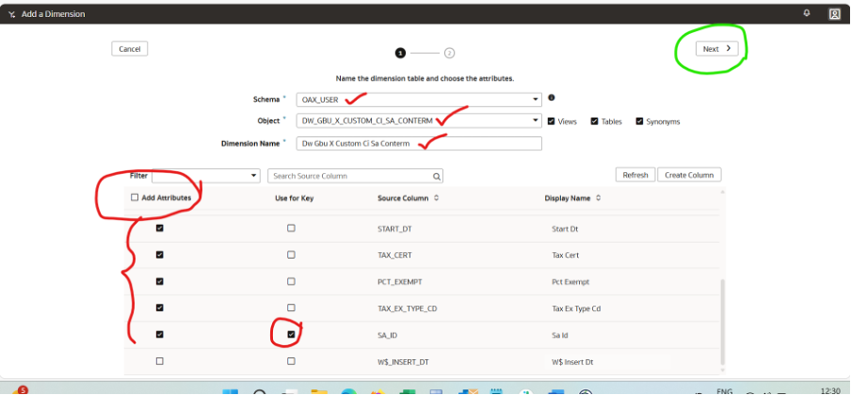This screenshot has width=851, height=395.
Task: Expand the Object dropdown
Action: 535,121
